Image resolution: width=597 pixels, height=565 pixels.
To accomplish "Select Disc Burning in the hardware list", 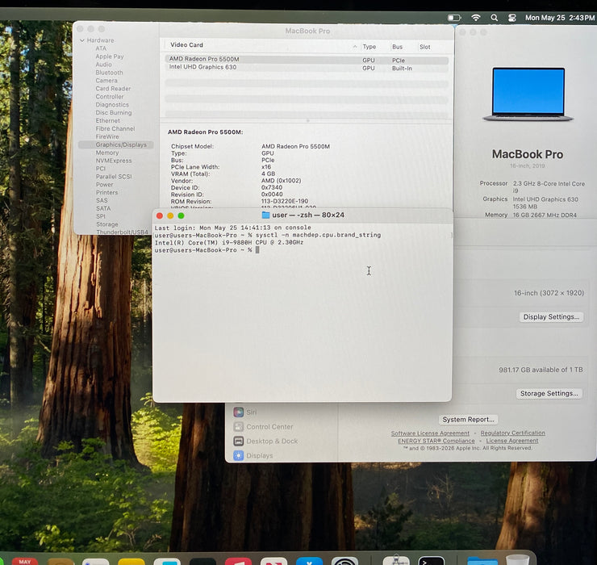I will [114, 112].
